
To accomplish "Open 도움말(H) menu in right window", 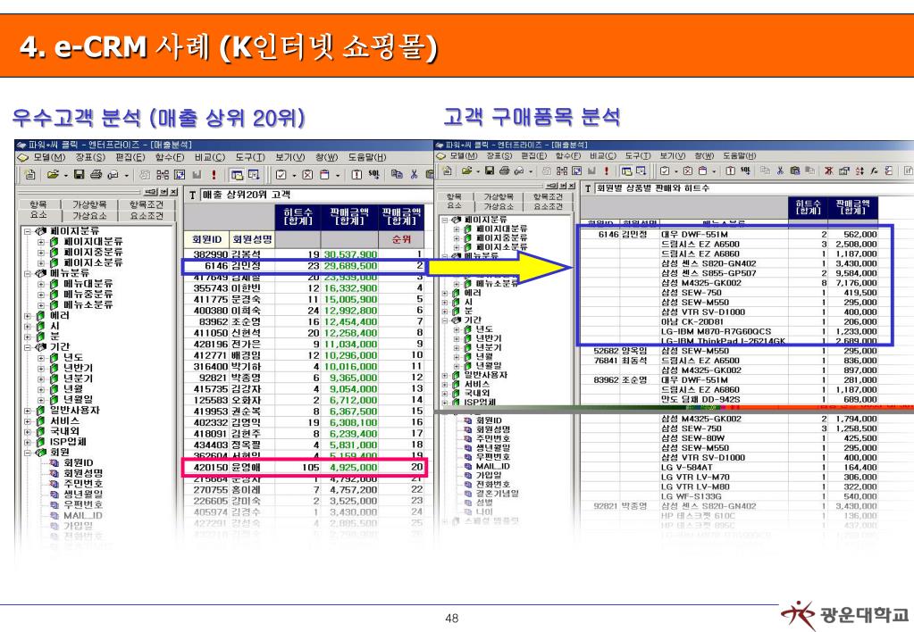I will [x=740, y=156].
